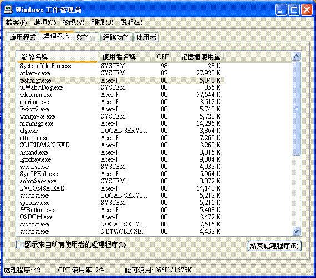The height and width of the screenshot is (278, 316).
Task: Switch to the 應用程式 tab
Action: pyautogui.click(x=23, y=38)
